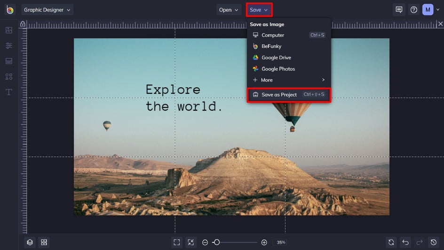444x250 pixels.
Task: Click the undo arrow icon
Action: pyautogui.click(x=405, y=242)
